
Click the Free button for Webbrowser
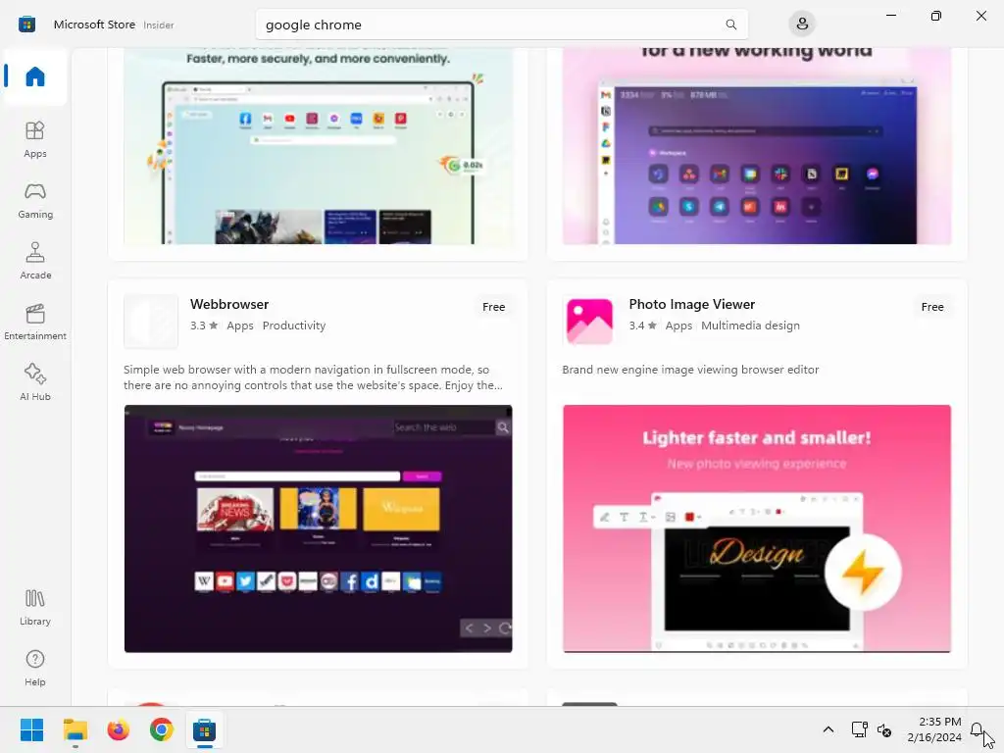coord(494,307)
